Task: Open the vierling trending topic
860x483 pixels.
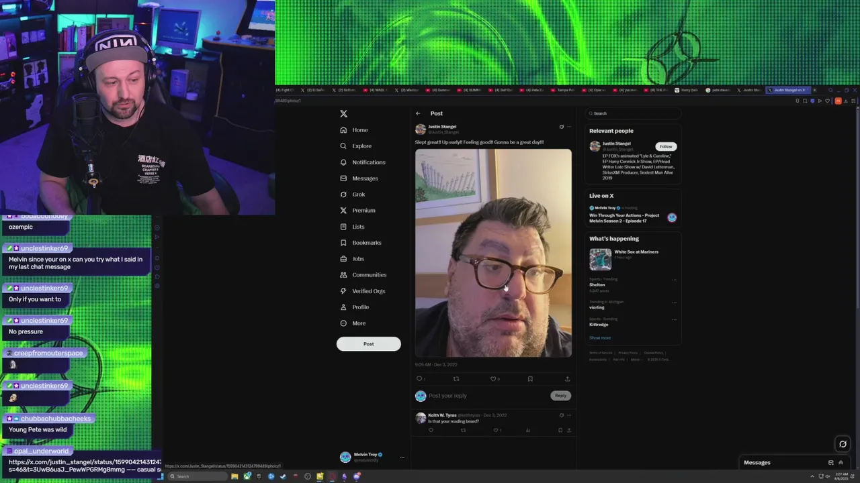Action: coord(597,307)
